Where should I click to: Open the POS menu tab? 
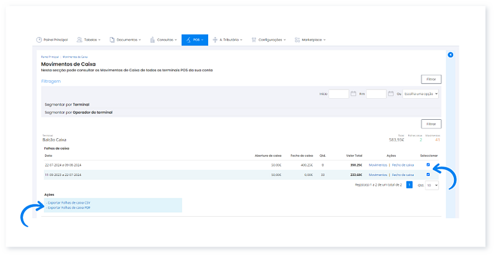click(x=195, y=40)
